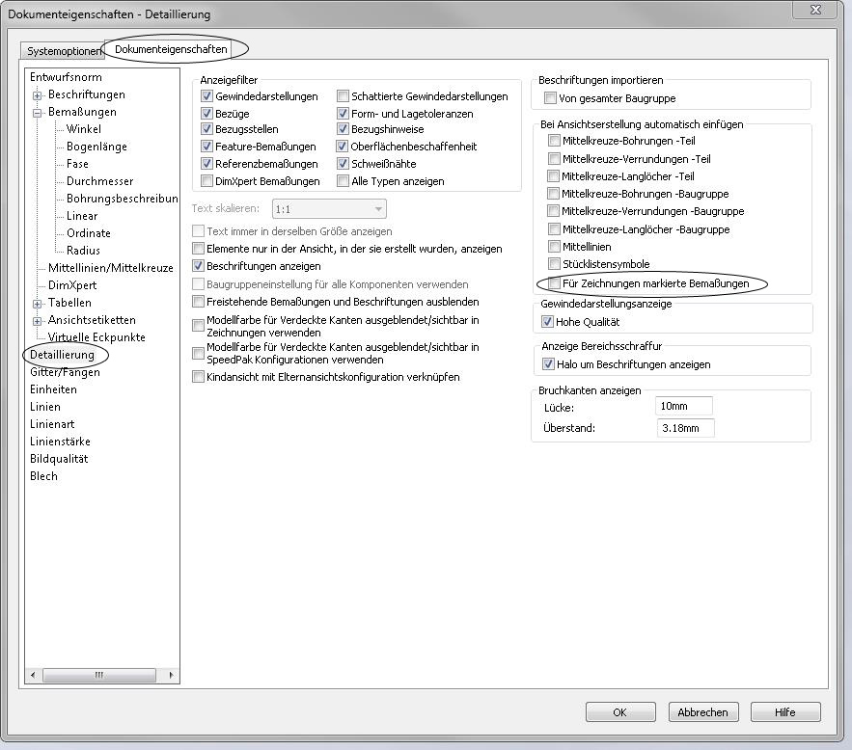Check Freistehende Bemaßungen und Beschriftungen ausblenden
Screen dimensions: 852x750
[199, 302]
